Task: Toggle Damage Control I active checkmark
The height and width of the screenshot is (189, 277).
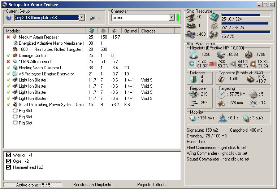Action: click(x=8, y=56)
